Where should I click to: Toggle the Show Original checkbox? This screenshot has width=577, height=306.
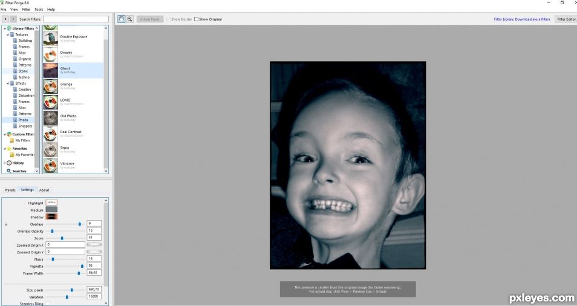196,19
